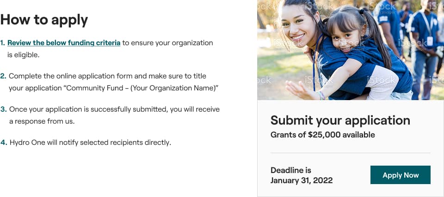Click the 'Deadline is January 31, 2022' text
Viewport: 444px width, 197px height.
tap(301, 175)
